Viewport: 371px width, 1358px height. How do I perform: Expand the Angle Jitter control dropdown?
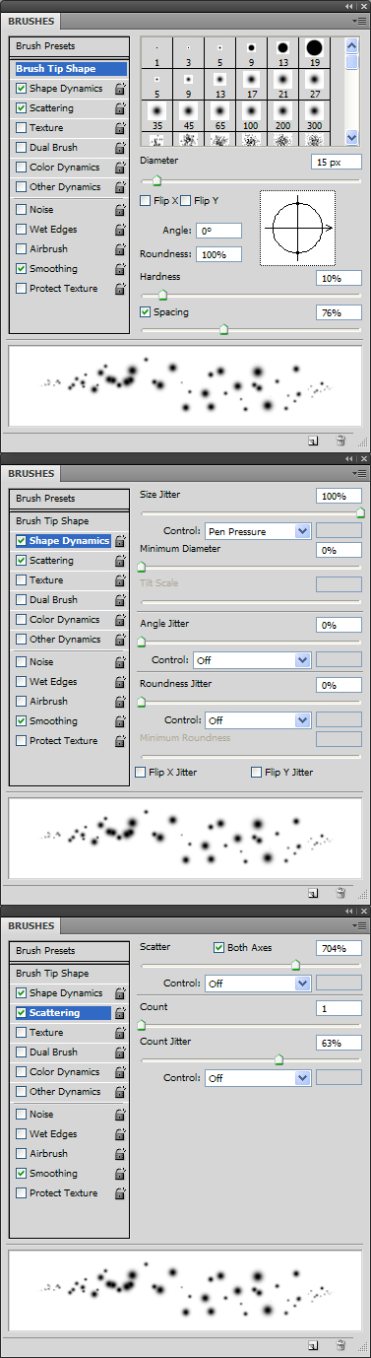[x=251, y=660]
